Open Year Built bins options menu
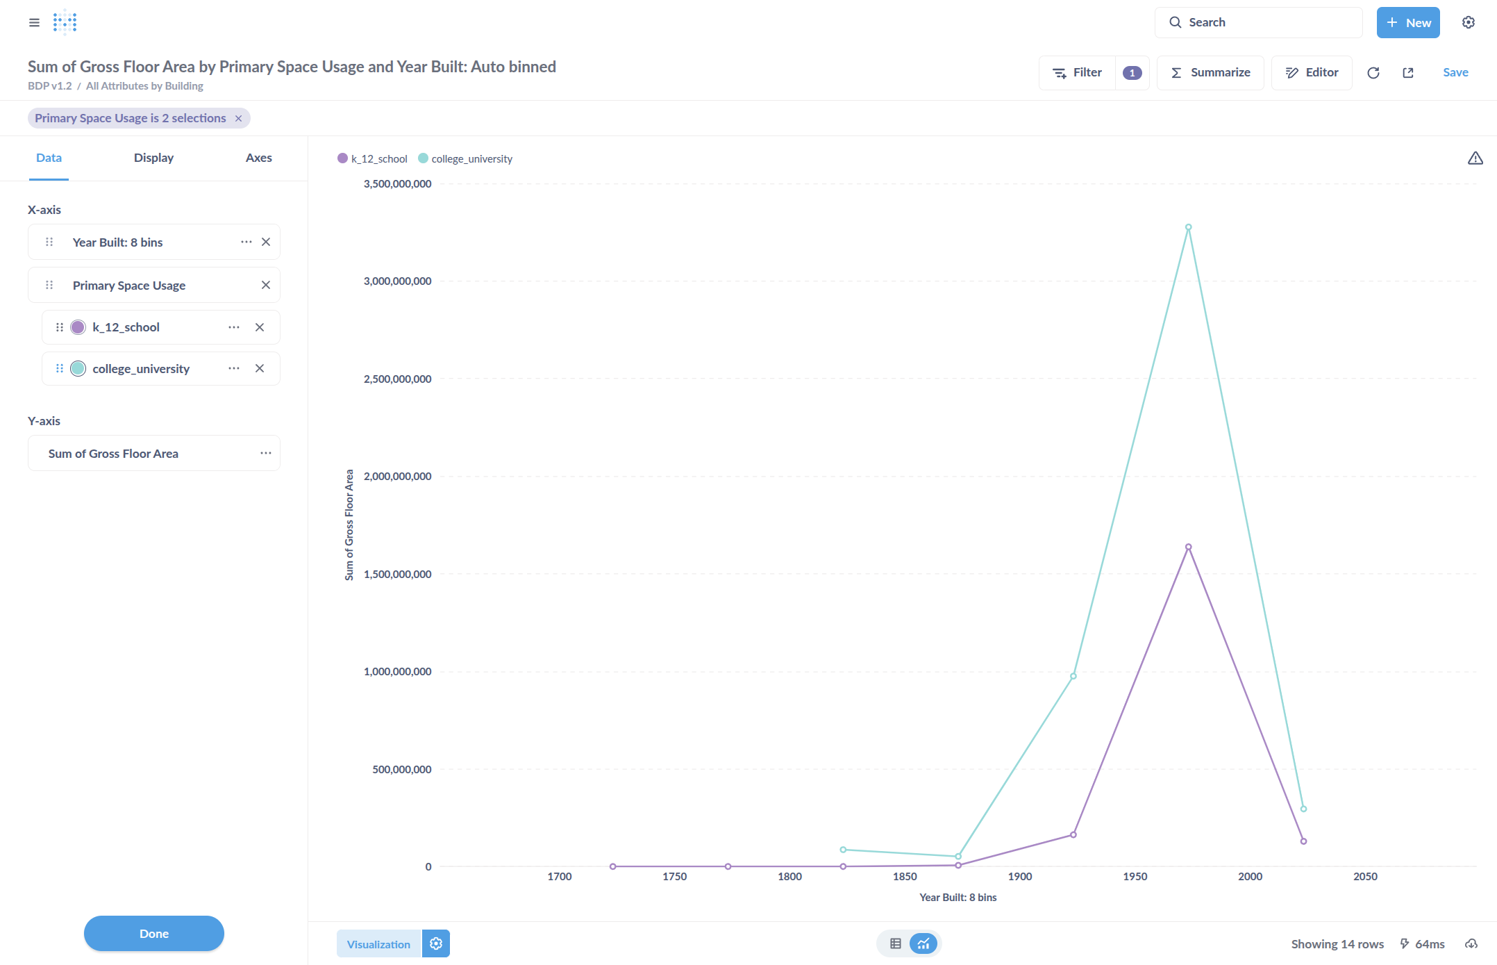The image size is (1497, 965). [x=246, y=242]
